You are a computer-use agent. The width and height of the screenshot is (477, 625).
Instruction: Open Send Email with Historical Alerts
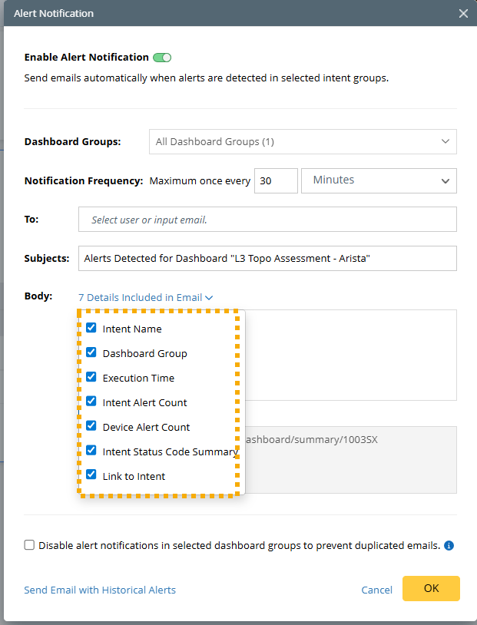pyautogui.click(x=100, y=589)
